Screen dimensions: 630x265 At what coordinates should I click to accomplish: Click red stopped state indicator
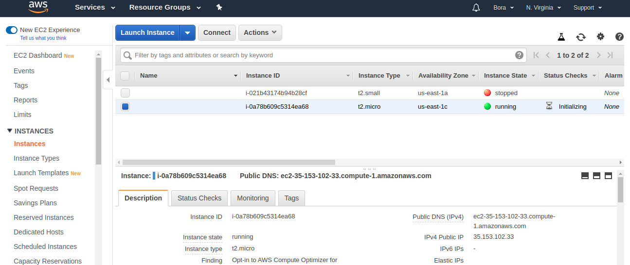point(487,93)
